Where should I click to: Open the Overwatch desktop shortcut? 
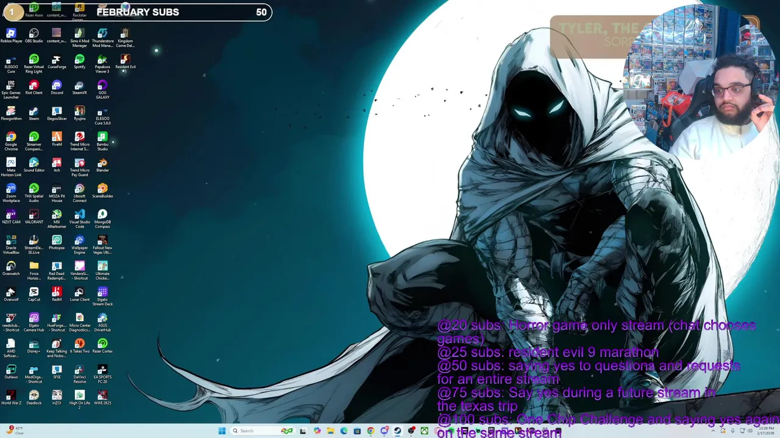point(11,268)
